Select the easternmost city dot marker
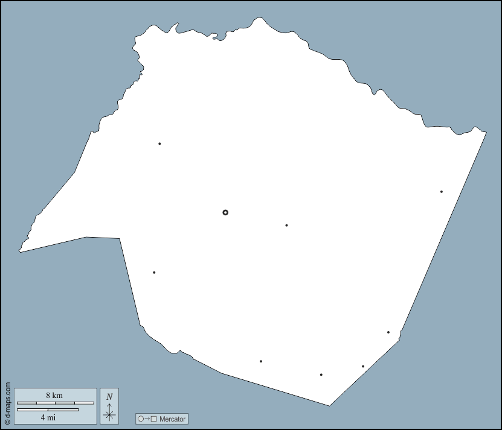 [441, 191]
